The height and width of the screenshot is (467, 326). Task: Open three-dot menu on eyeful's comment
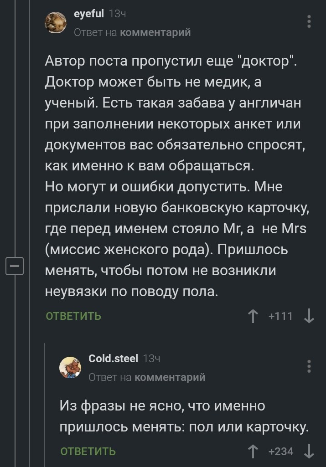pyautogui.click(x=310, y=21)
